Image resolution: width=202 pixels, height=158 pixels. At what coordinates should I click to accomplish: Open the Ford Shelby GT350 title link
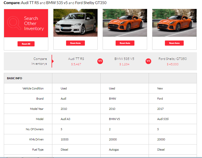173,59
